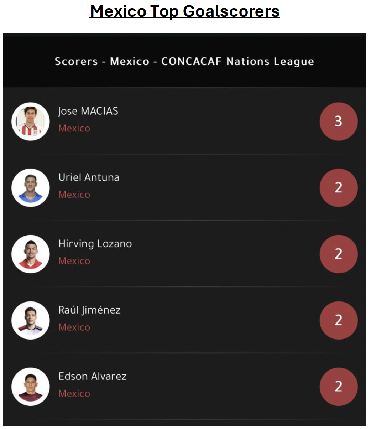Select the goals badge beside Uriel Antuna
Viewport: 371px width, 429px height.
pyautogui.click(x=339, y=188)
